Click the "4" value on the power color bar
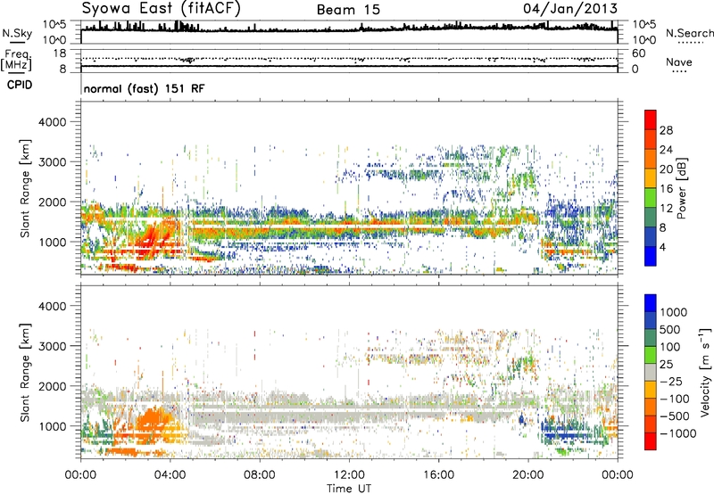This screenshot has width=714, height=494. click(x=662, y=247)
